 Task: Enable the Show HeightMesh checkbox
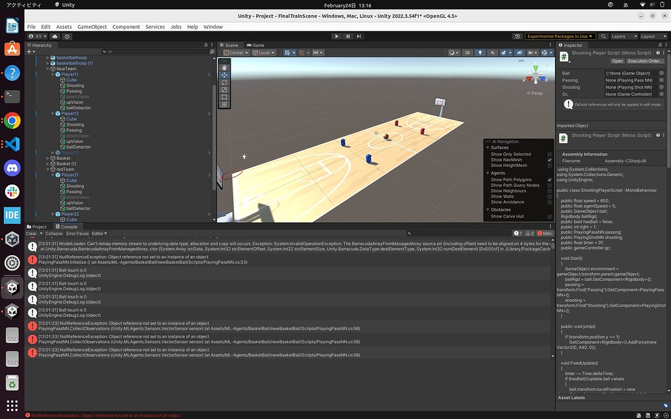coord(550,166)
